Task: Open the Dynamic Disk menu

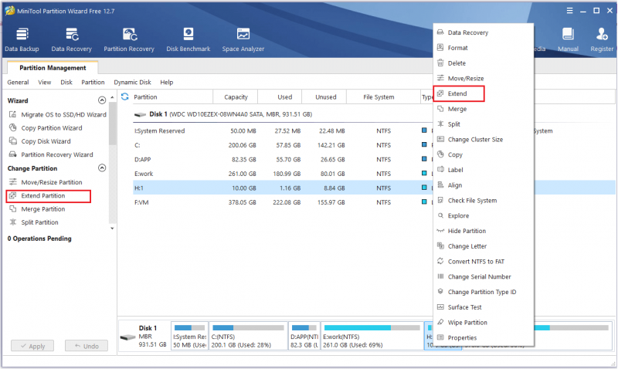Action: pyautogui.click(x=132, y=83)
